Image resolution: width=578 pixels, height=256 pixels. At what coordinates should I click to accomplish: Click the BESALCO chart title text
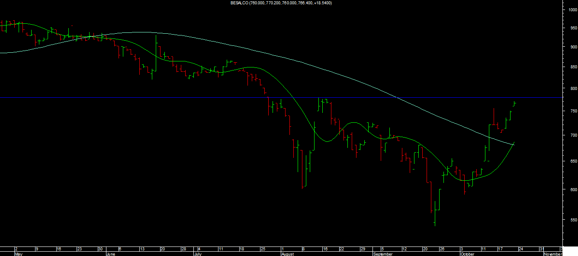click(281, 3)
